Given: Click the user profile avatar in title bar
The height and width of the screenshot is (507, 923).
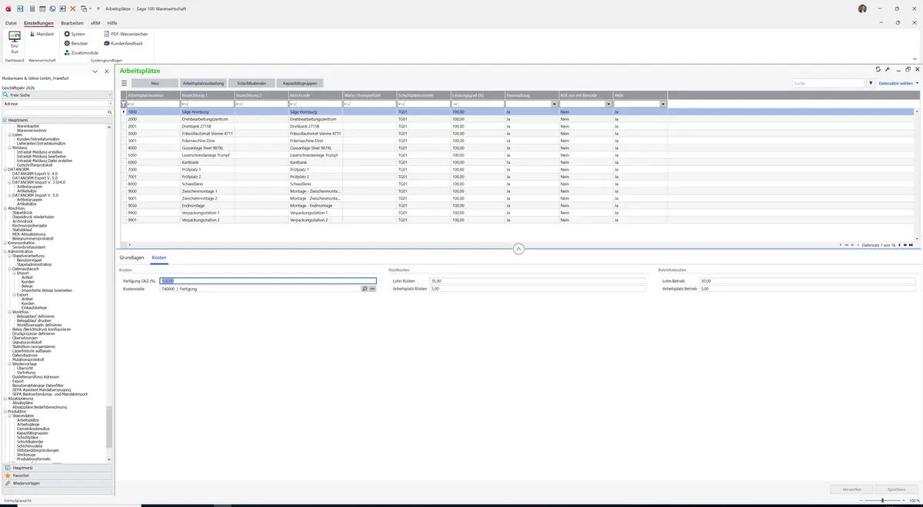Looking at the screenshot, I should [x=862, y=8].
